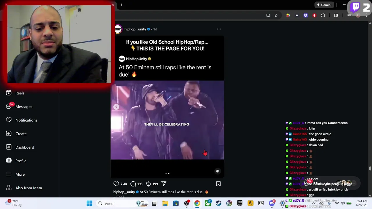Screen dimensions: 372x209
Task: Open the Chrome media controls icon
Action: click(349, 15)
